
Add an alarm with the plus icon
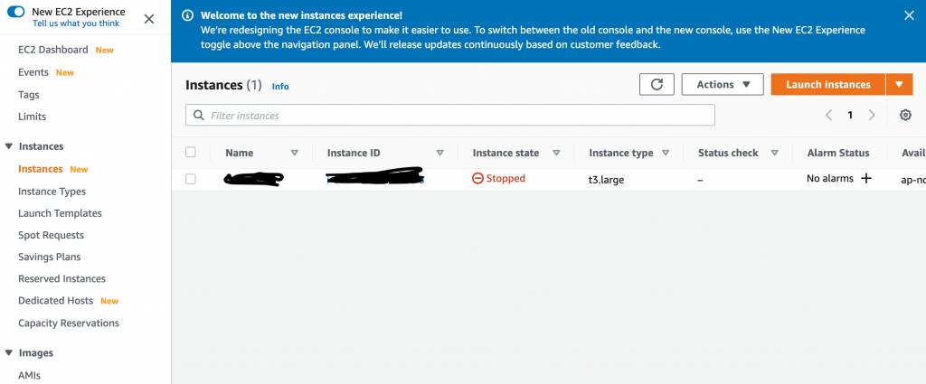coord(865,178)
